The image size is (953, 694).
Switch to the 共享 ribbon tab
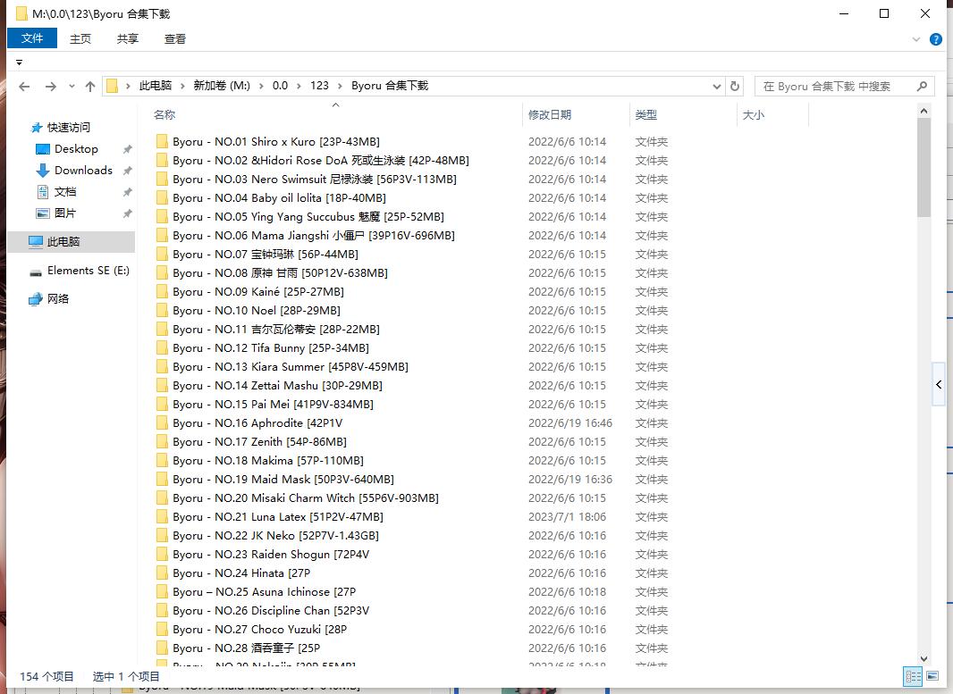[128, 39]
